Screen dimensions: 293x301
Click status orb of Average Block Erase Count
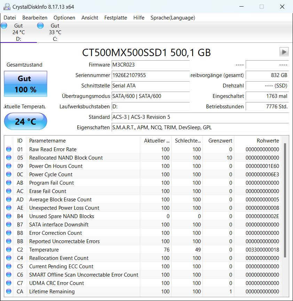pos(9,200)
